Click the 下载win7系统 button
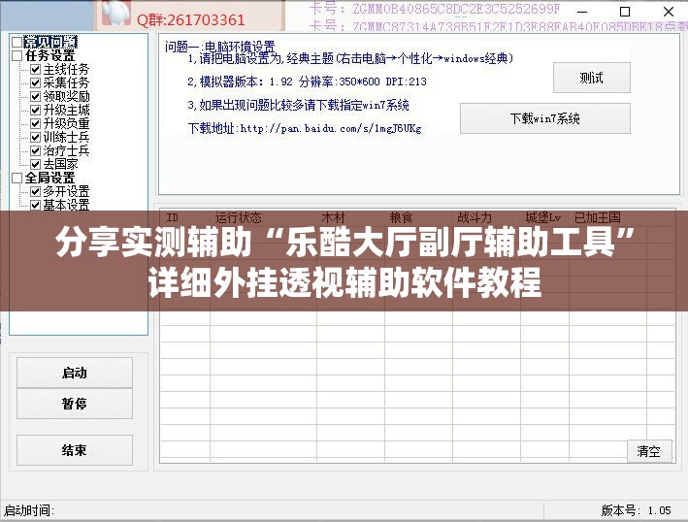This screenshot has width=688, height=522. point(545,118)
